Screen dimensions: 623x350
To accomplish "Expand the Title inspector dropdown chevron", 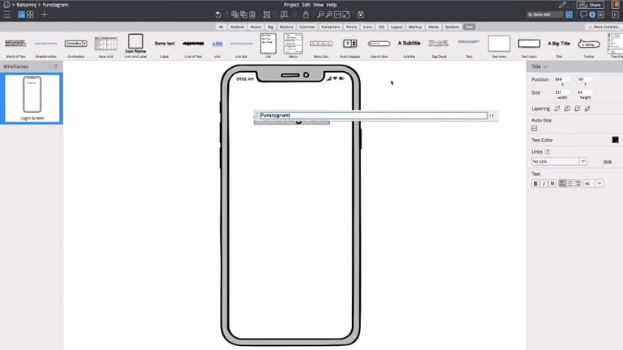I will (x=545, y=66).
